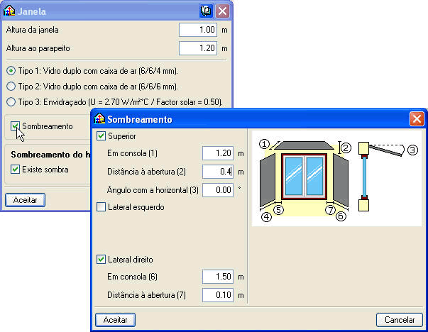
Task: Click the Ângulo com a horizontal (3) field
Action: (x=218, y=190)
